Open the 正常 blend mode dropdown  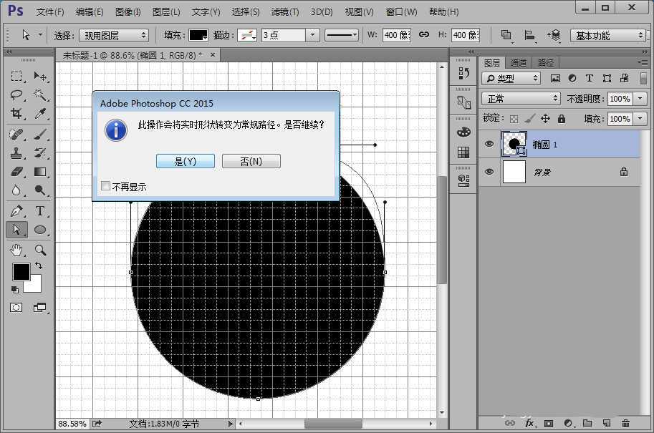(521, 99)
